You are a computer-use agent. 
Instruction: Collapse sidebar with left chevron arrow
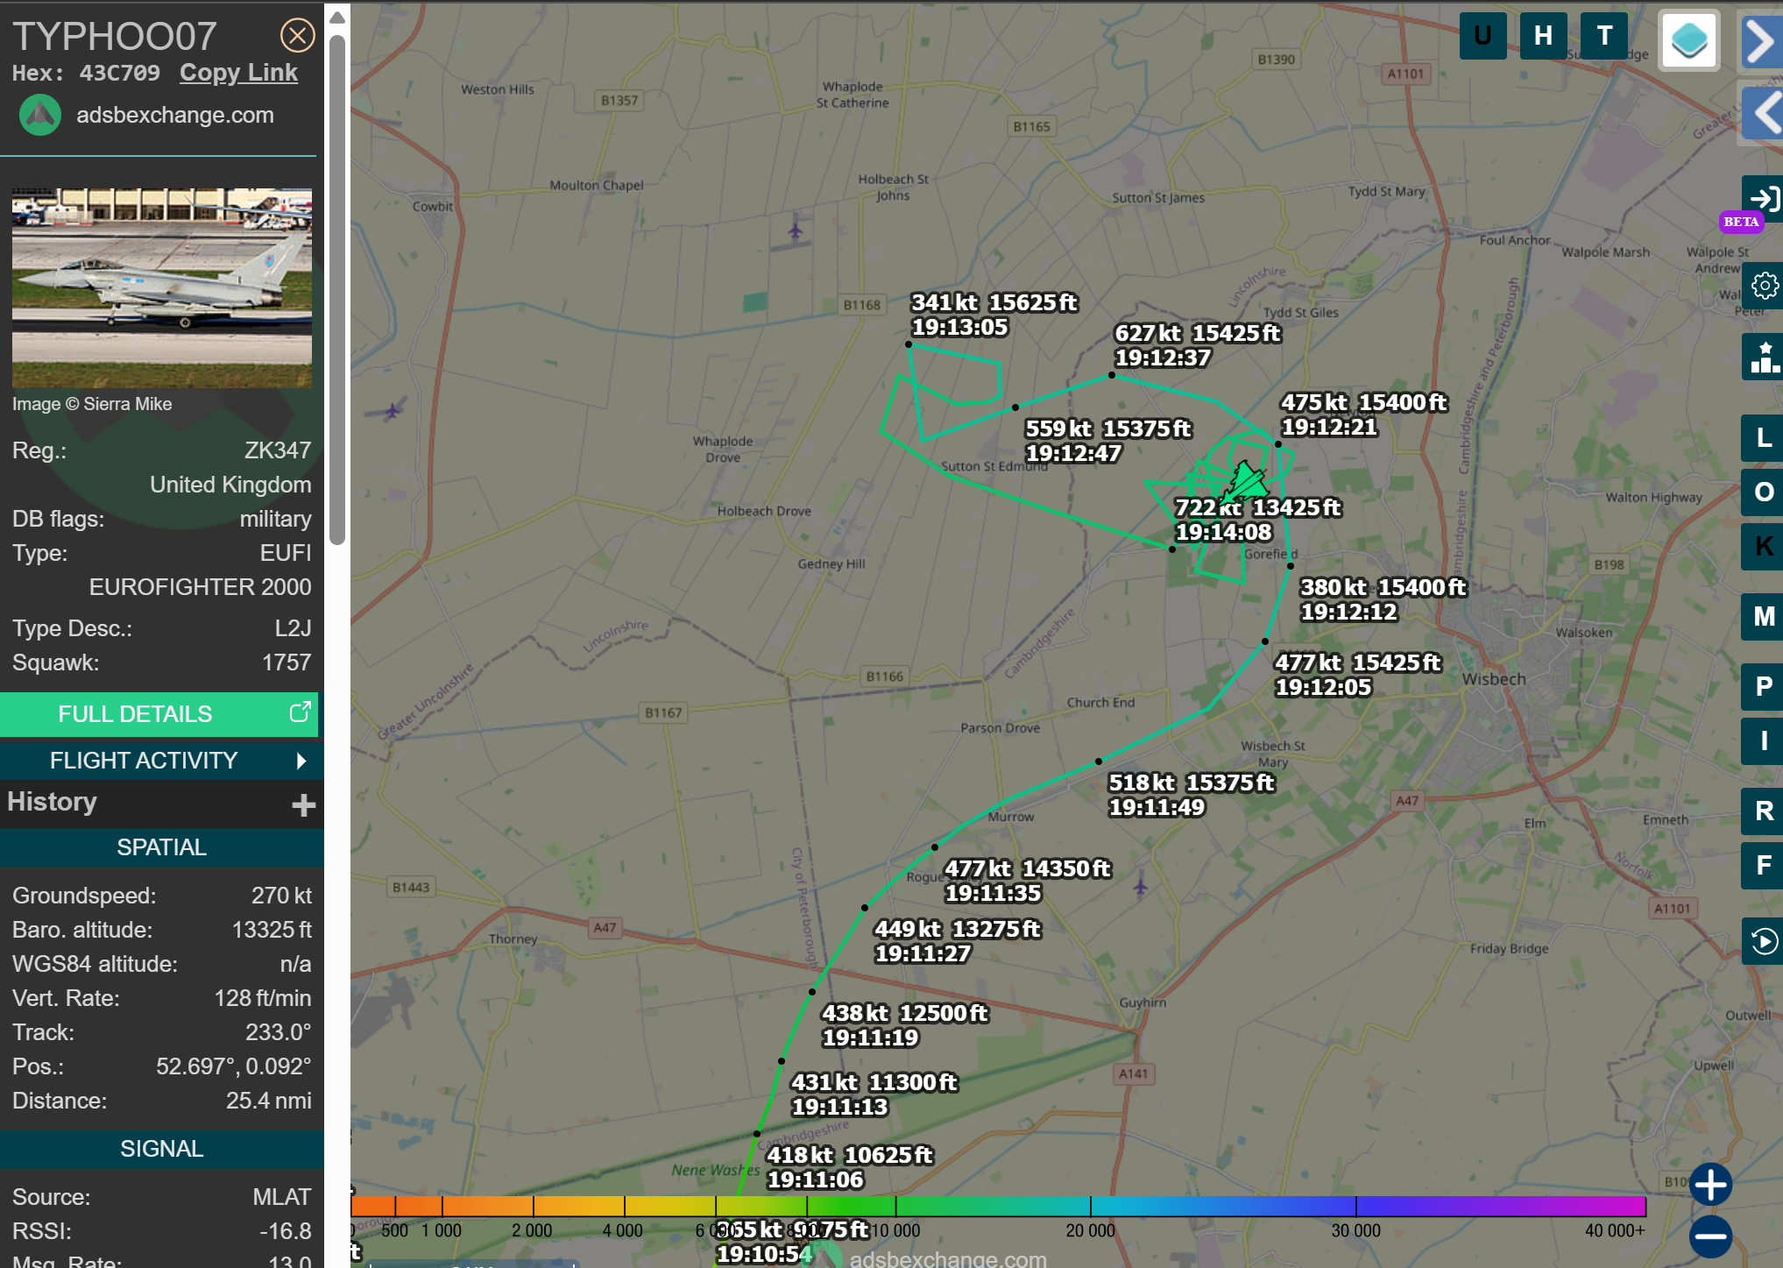coord(1763,112)
